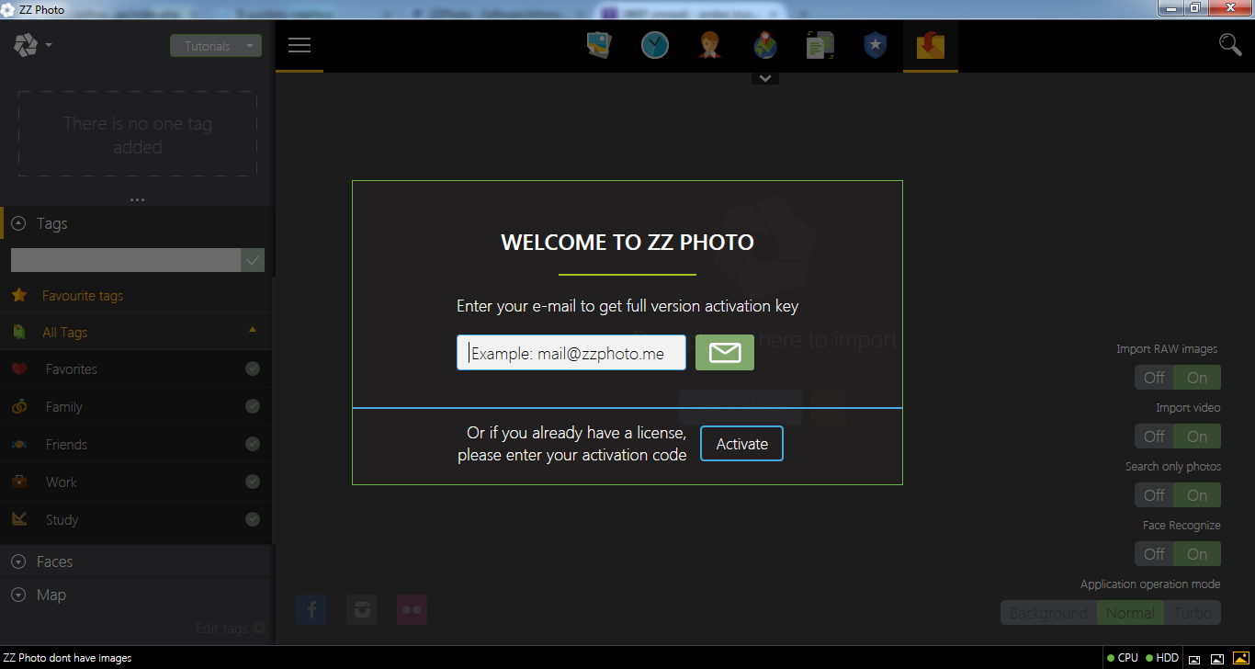Open the blue shield star icon

875,45
